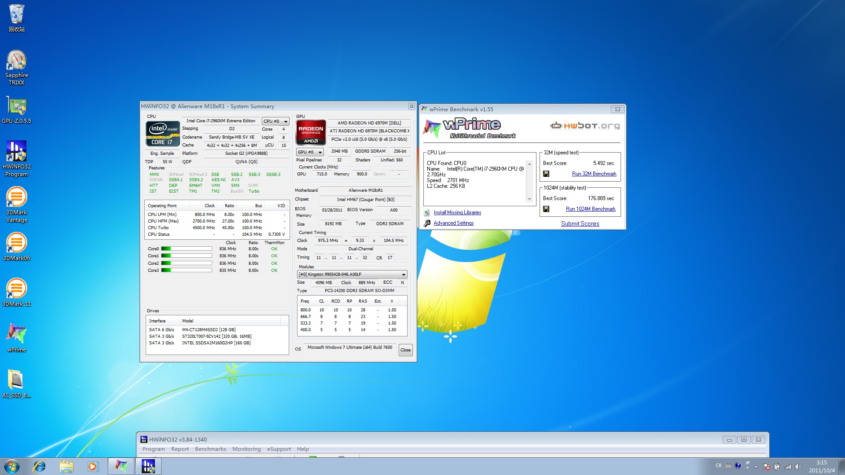The image size is (845, 475).
Task: Select the CPU Turbo operating point row
Action: (x=217, y=228)
